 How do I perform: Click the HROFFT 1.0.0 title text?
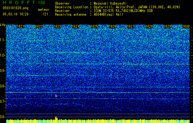pyautogui.click(x=24, y=2)
